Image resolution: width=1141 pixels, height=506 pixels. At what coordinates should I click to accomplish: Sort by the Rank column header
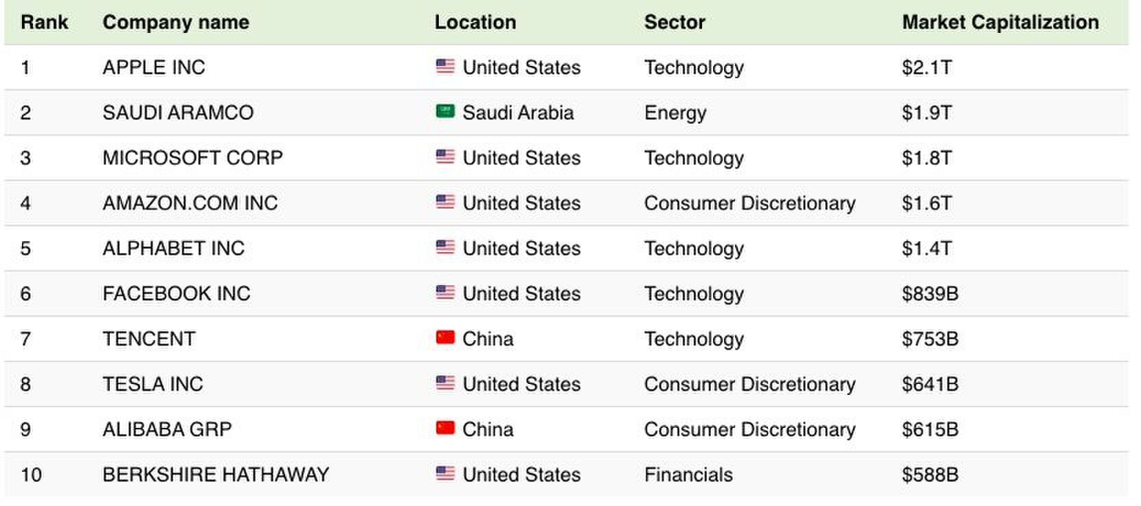[x=45, y=22]
